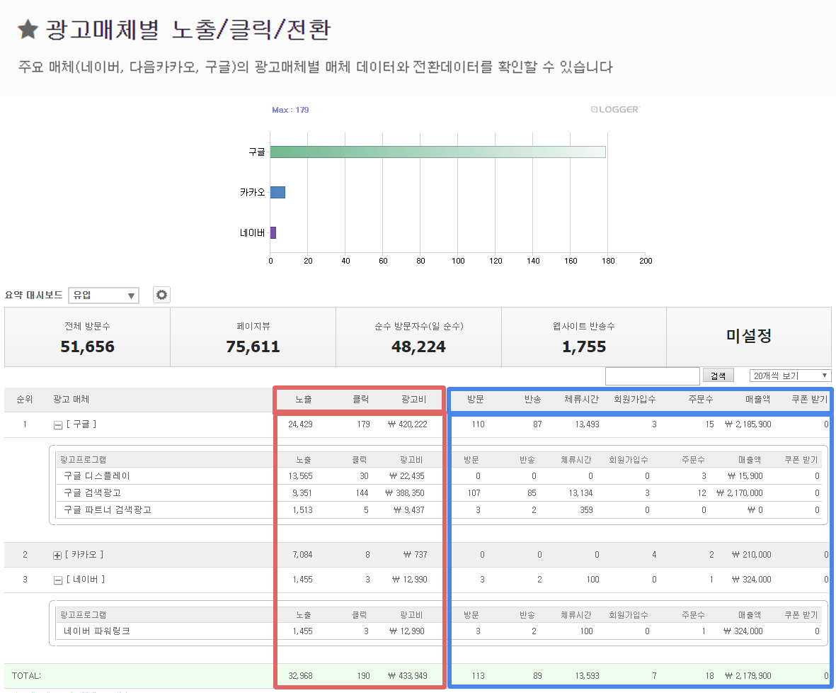Click the top 반송 column header
The image size is (836, 693).
pyautogui.click(x=532, y=400)
